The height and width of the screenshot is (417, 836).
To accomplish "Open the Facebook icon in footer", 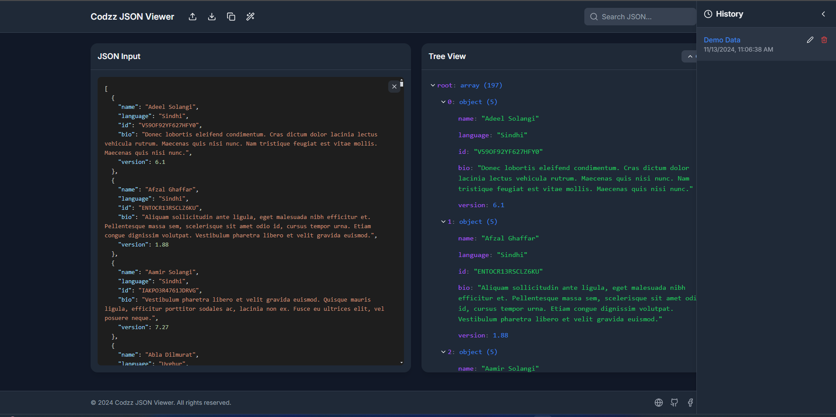I will coord(690,403).
